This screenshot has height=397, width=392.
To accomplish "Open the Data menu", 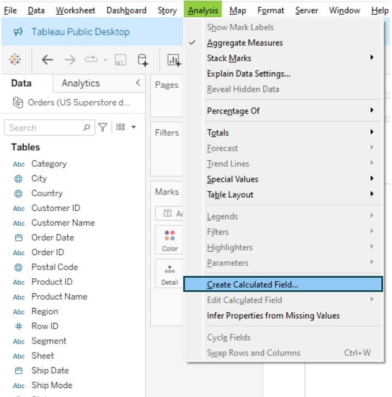I will (36, 10).
